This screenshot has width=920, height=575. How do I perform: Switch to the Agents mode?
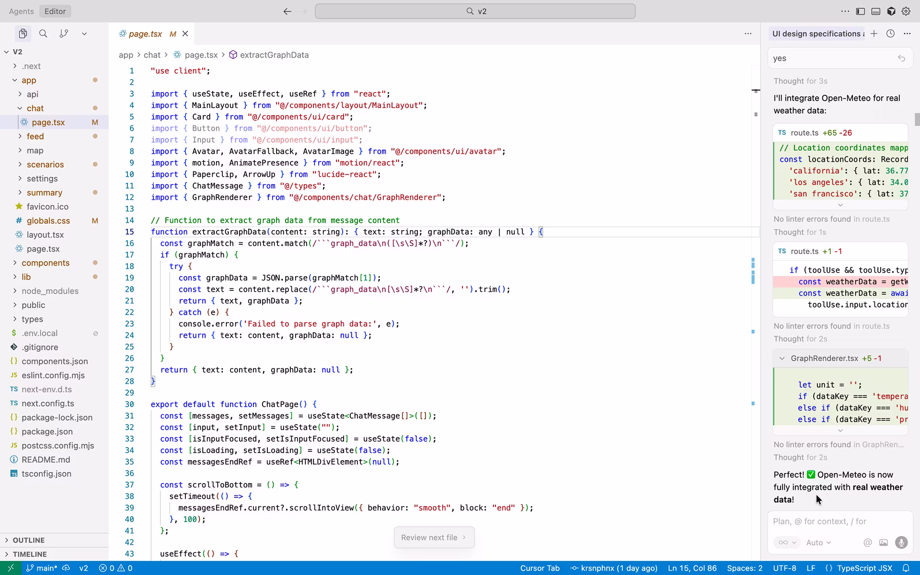click(21, 11)
